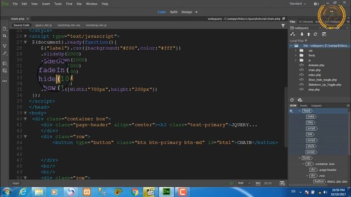Screen dimensions: 351x197
Task: Collapse code fold arrow on line 26
Action: click(25, 36)
